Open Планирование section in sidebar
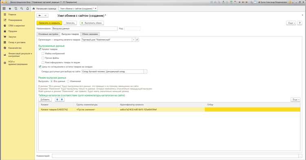Screen dimensions: 306x160 click(15, 20)
